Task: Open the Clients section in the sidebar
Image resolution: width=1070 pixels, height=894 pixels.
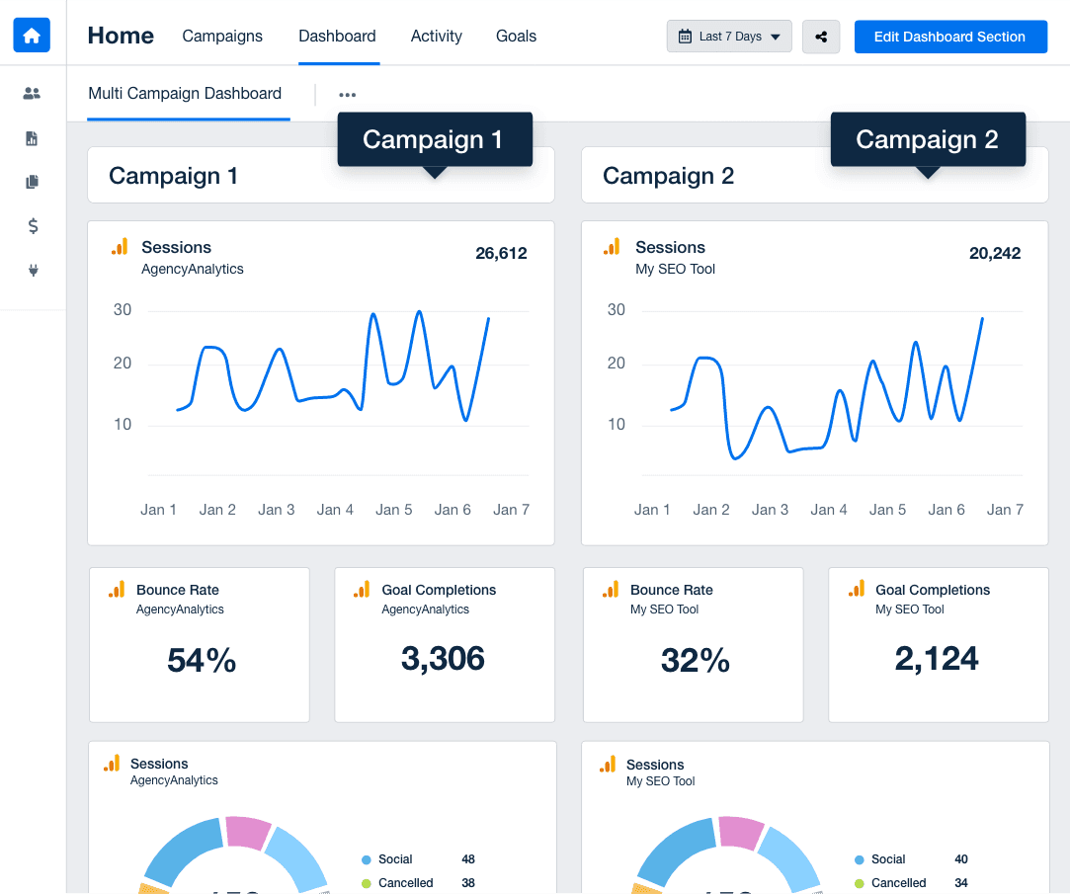Action: [x=32, y=93]
